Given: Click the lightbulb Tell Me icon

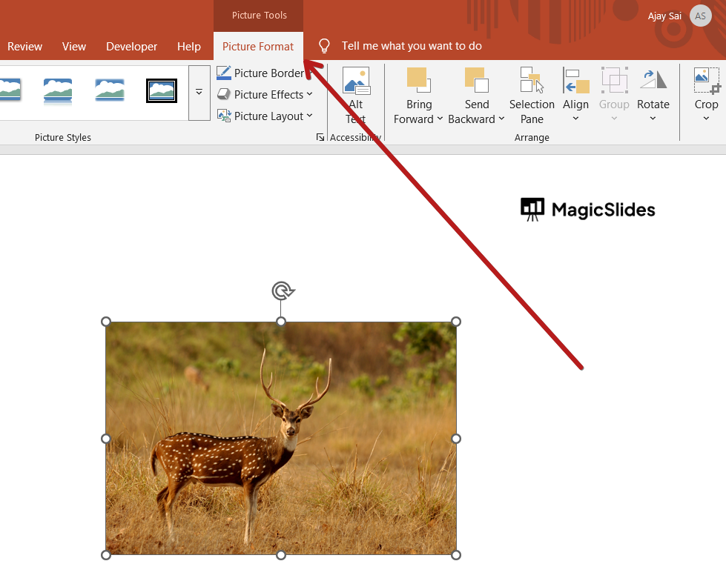Looking at the screenshot, I should pos(324,46).
